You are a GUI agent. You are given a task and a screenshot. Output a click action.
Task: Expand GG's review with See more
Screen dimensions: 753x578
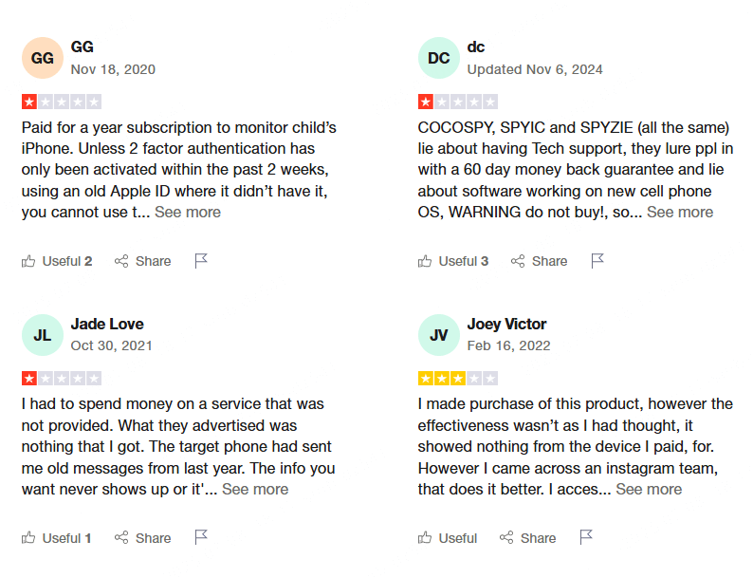click(187, 212)
